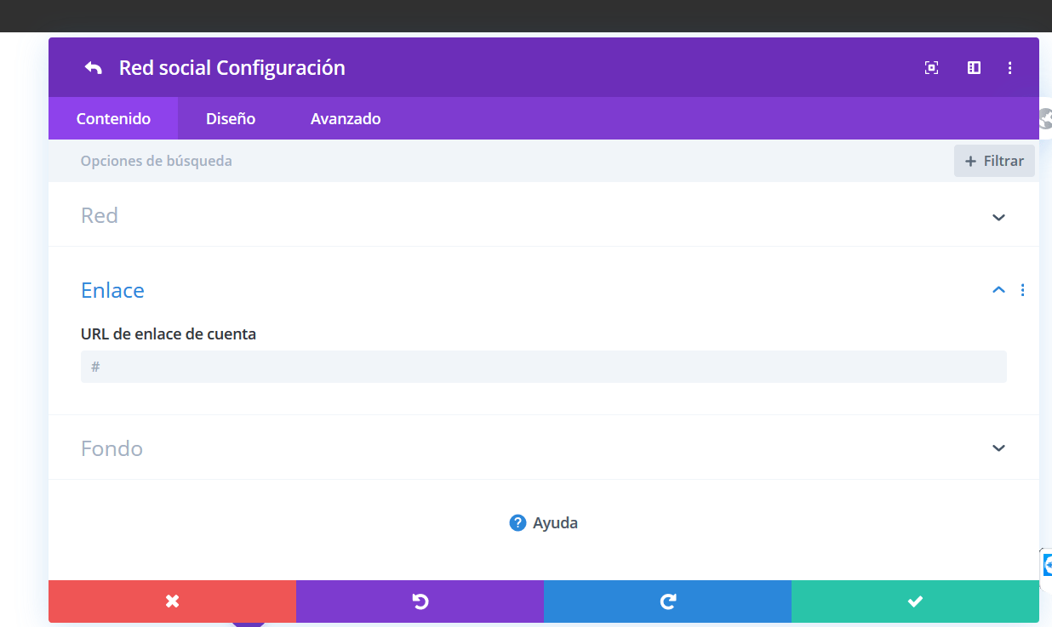Focus the Opciones de búsqueda search field
This screenshot has height=627, width=1052.
(x=500, y=161)
